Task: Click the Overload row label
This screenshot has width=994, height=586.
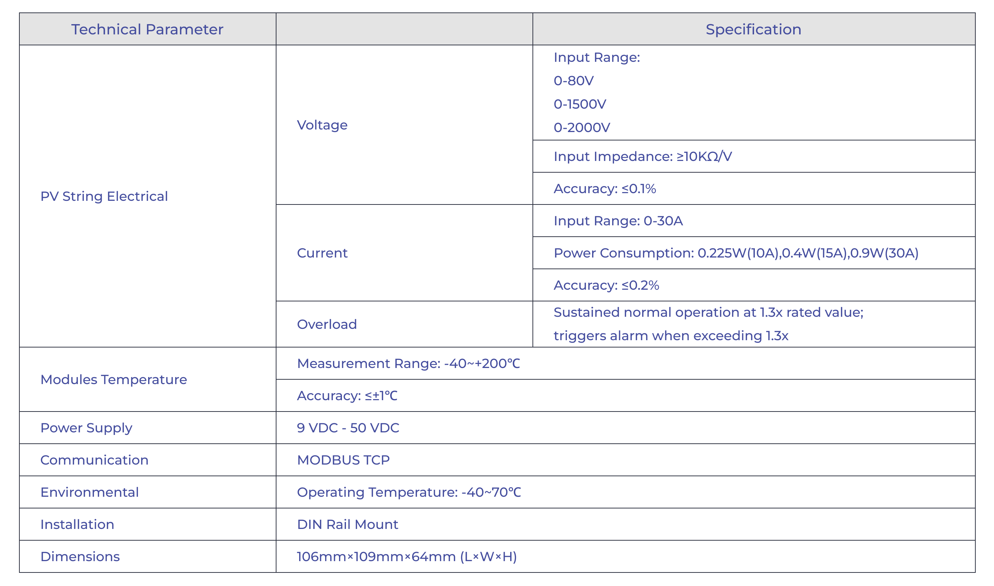Action: [x=327, y=324]
